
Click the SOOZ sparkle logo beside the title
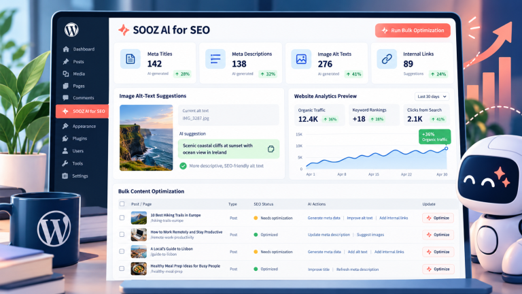coord(124,30)
